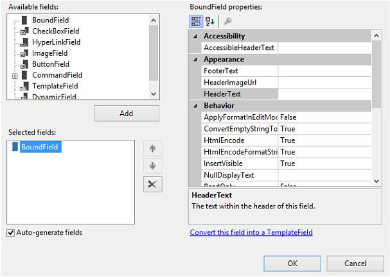Click the Alphabetical sort icon
This screenshot has width=390, height=277.
coord(210,22)
